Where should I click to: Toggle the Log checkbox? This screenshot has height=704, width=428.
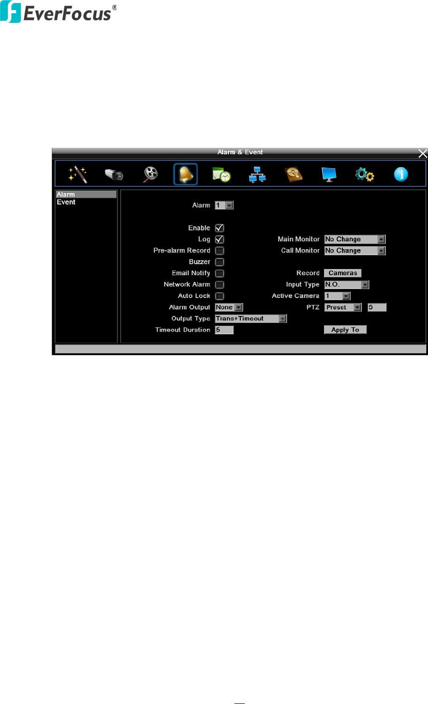tap(219, 239)
